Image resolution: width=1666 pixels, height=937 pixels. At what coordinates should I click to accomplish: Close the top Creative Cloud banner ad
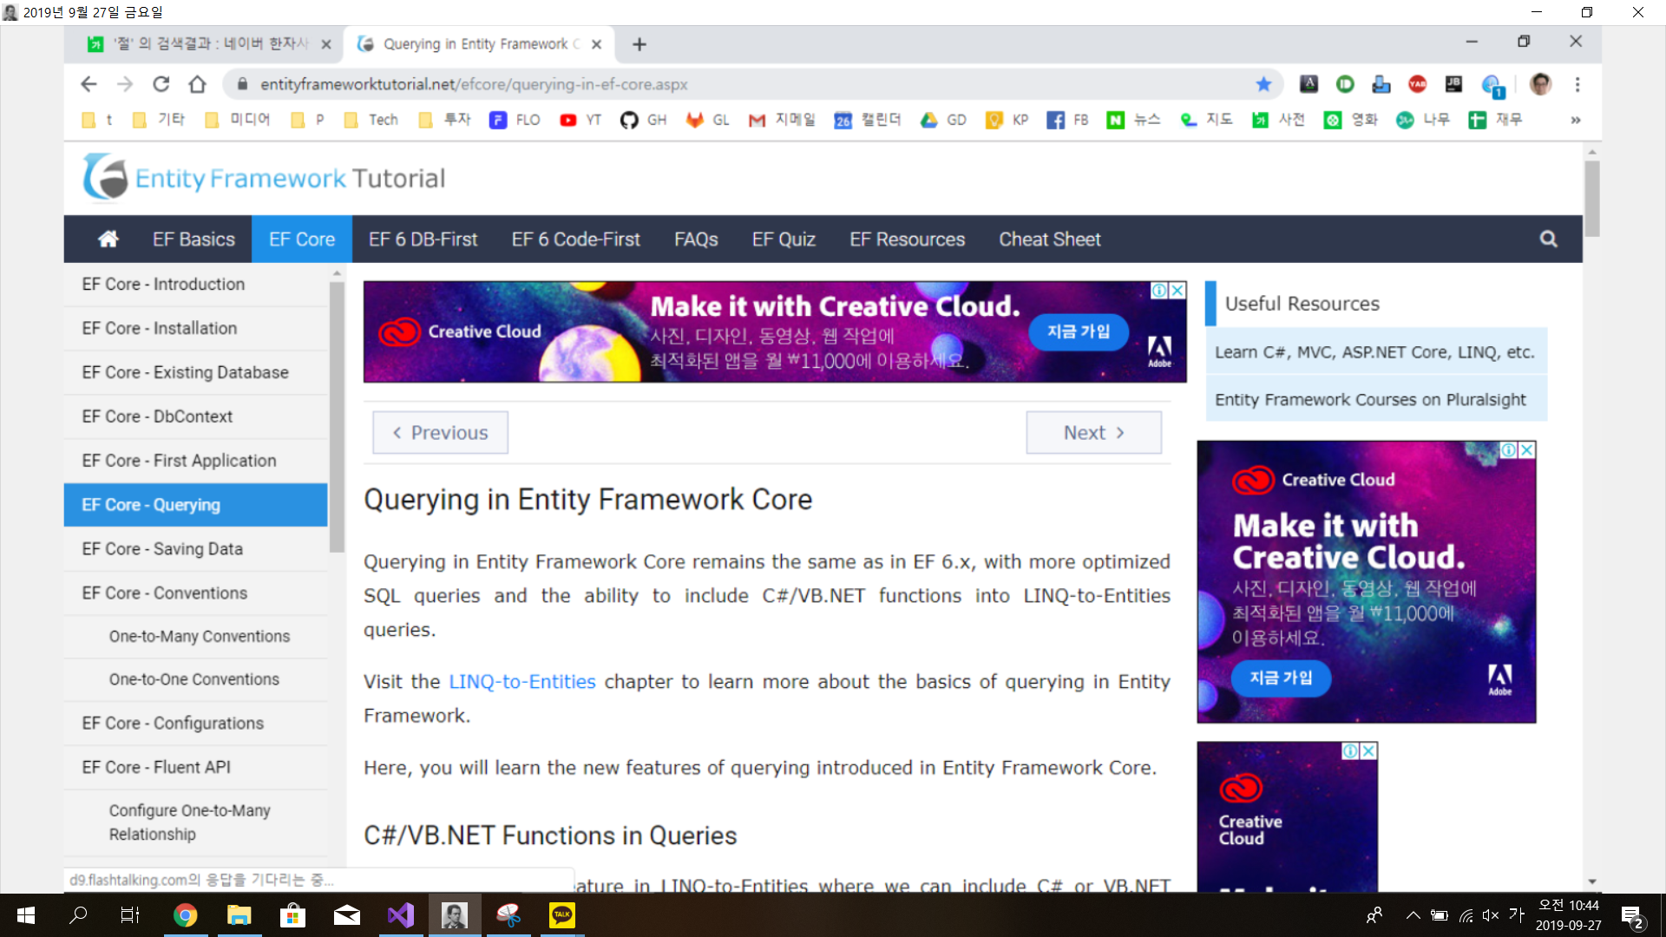coord(1177,291)
